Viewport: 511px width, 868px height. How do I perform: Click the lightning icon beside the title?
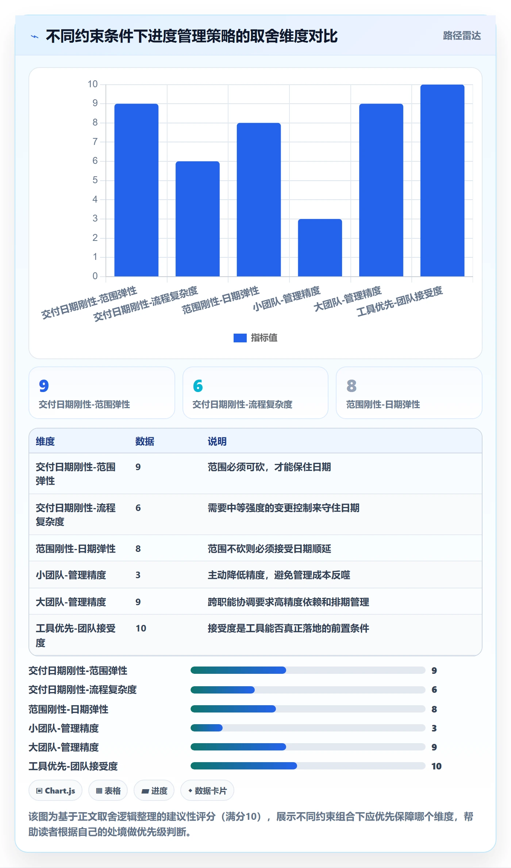tap(35, 37)
